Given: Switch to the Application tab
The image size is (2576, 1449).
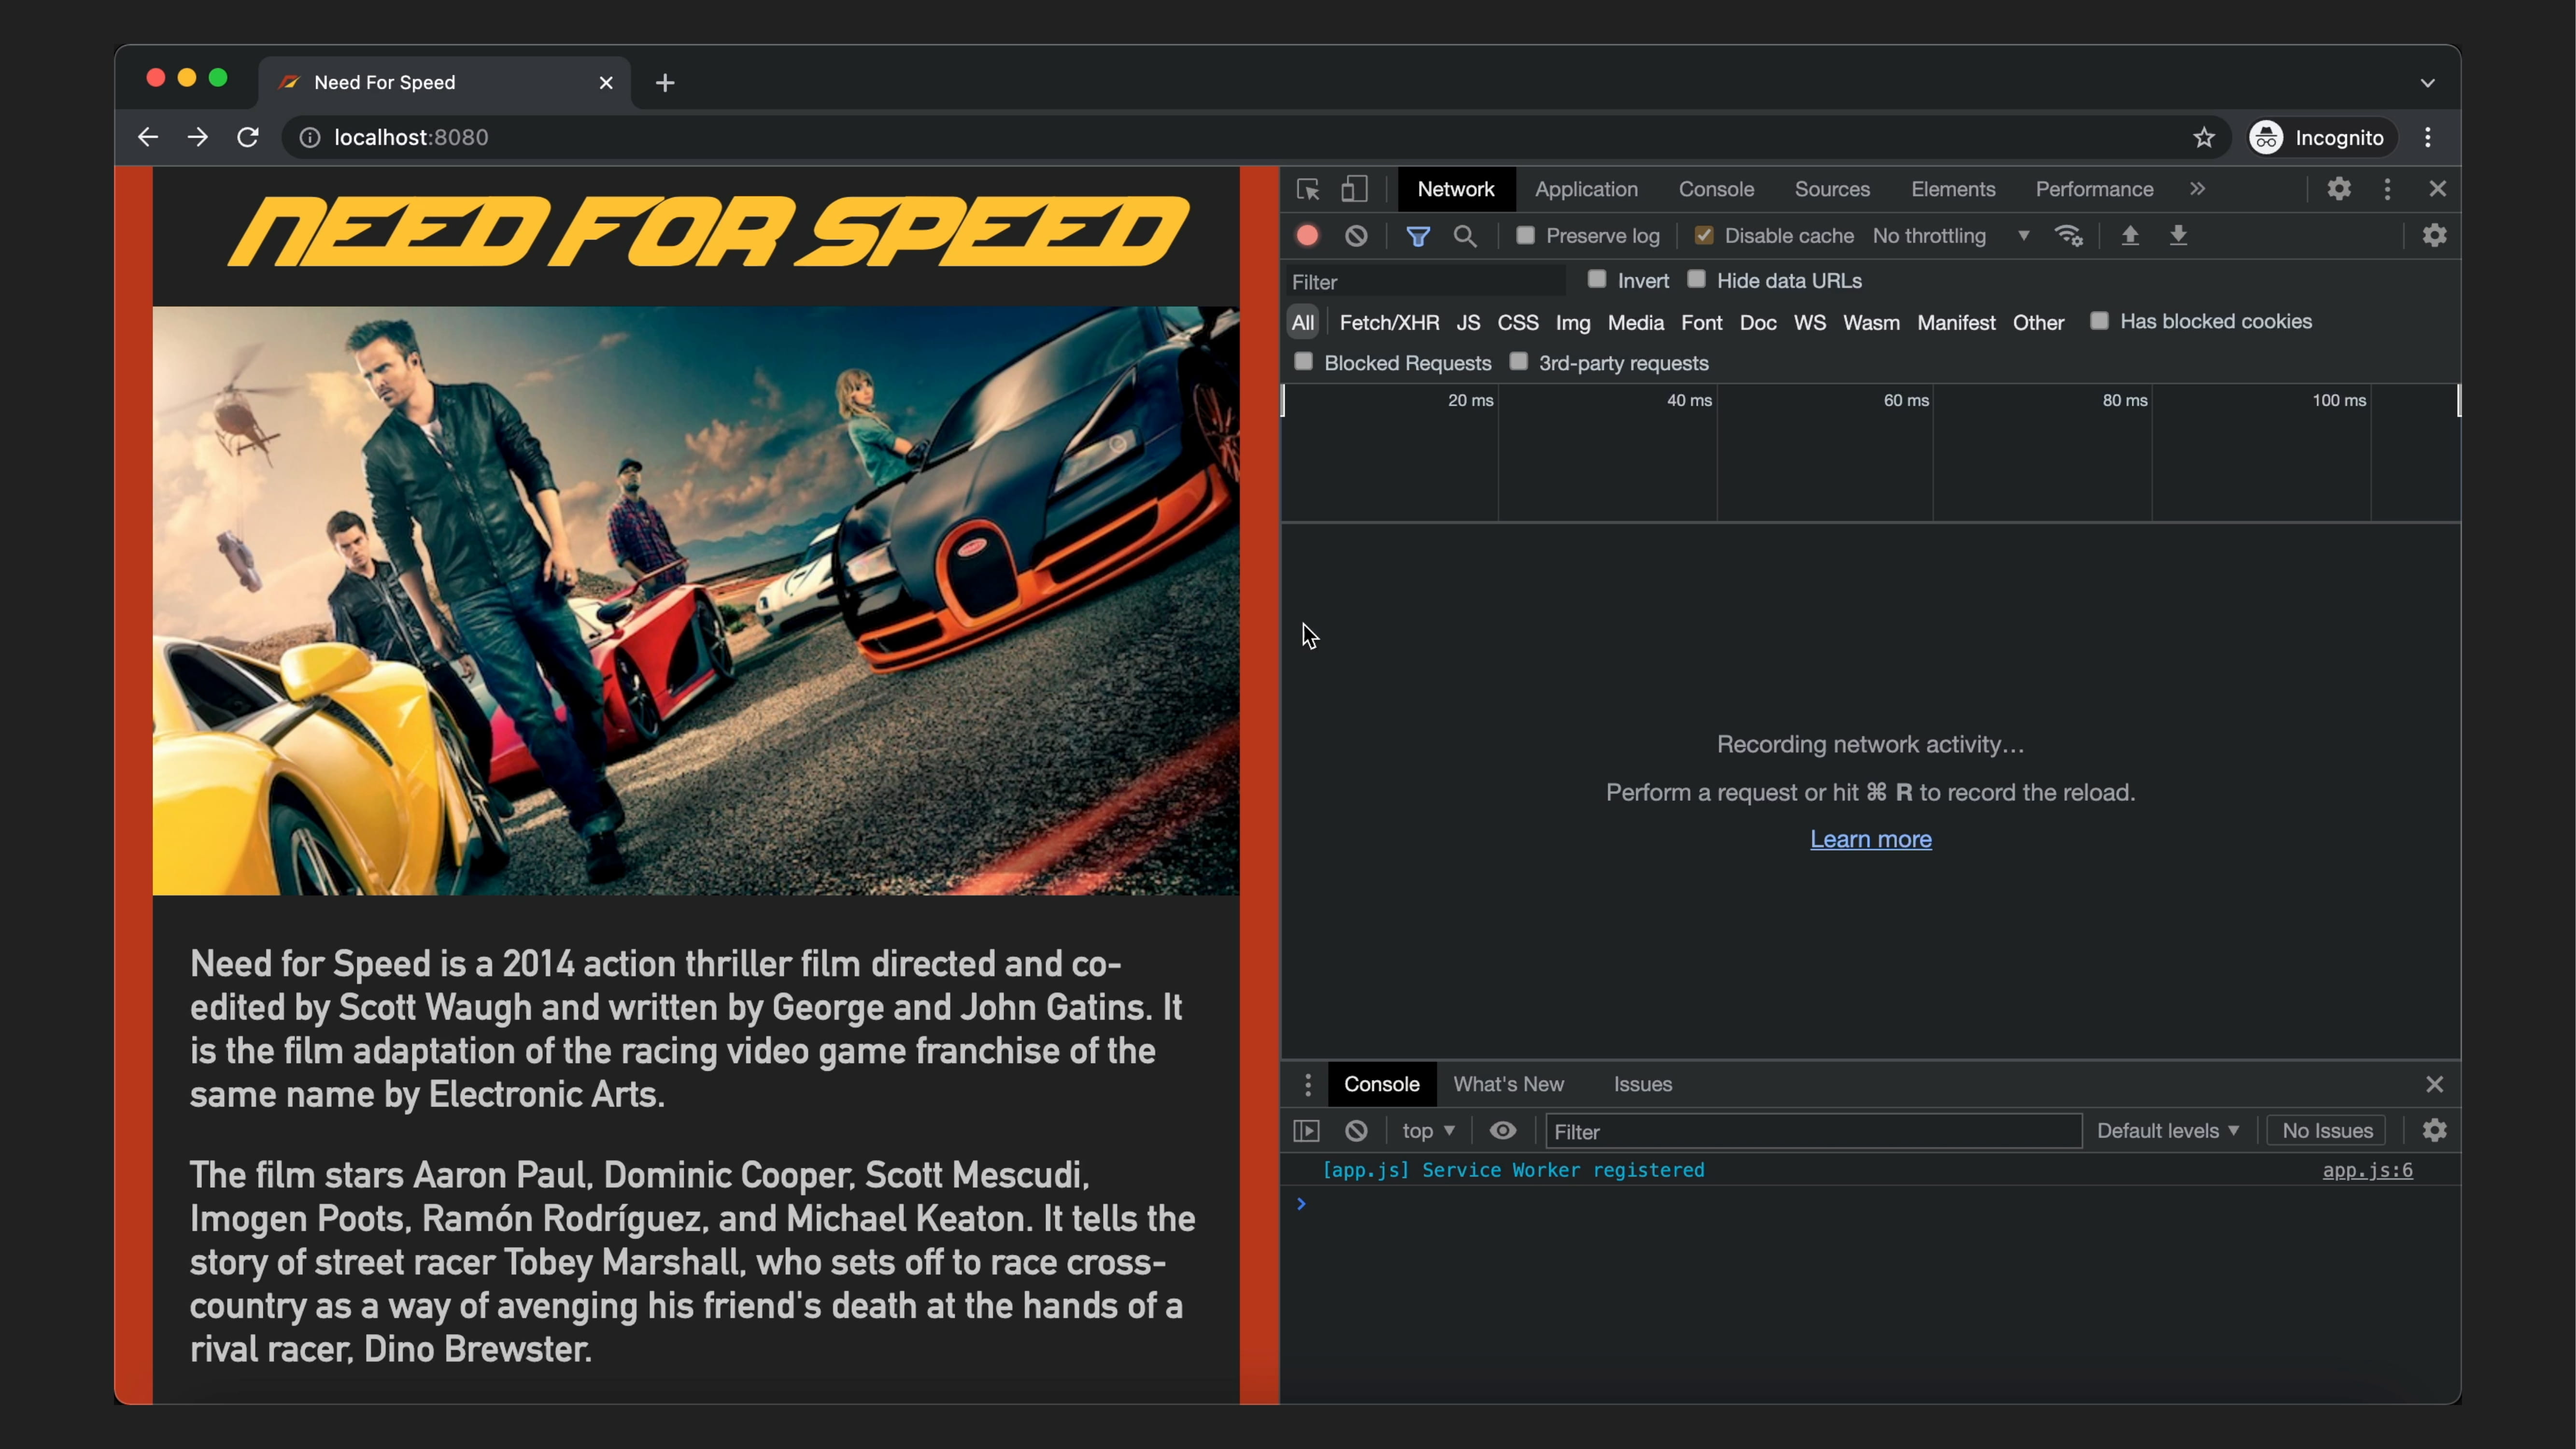Looking at the screenshot, I should pos(1586,189).
